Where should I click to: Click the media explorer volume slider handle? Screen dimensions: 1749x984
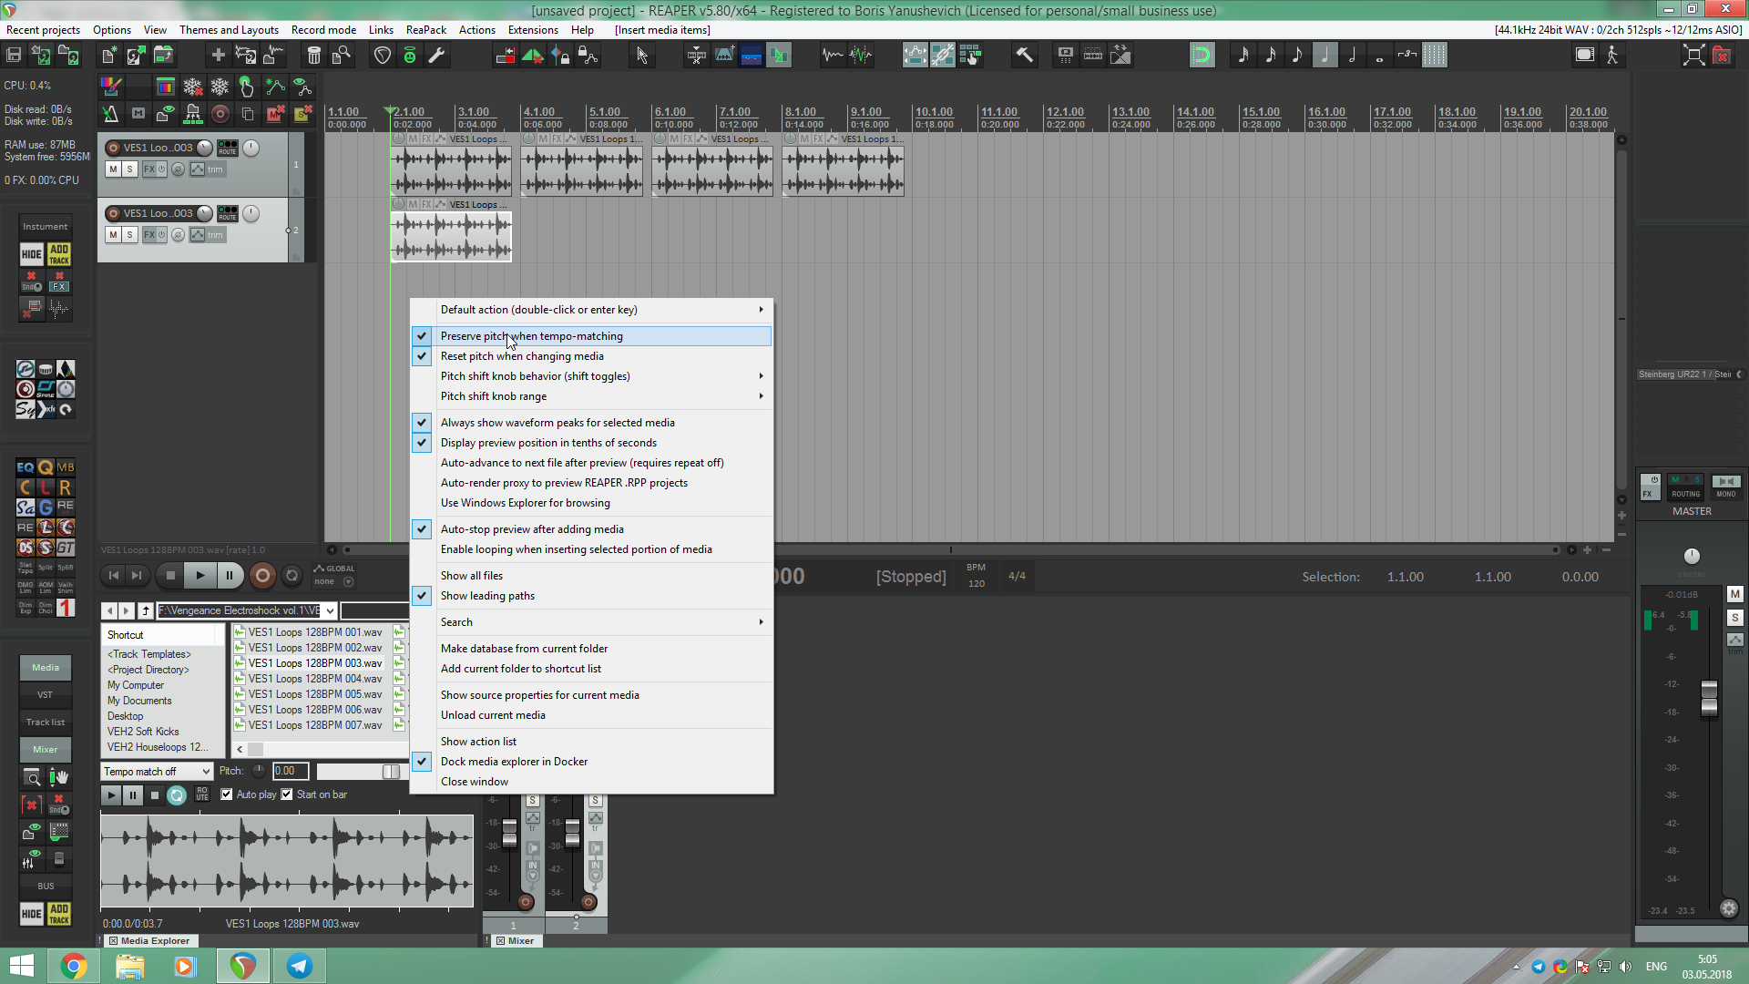click(x=391, y=772)
